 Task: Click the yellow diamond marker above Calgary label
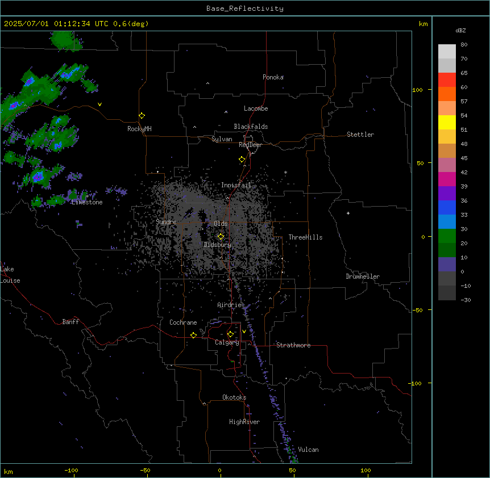point(230,334)
